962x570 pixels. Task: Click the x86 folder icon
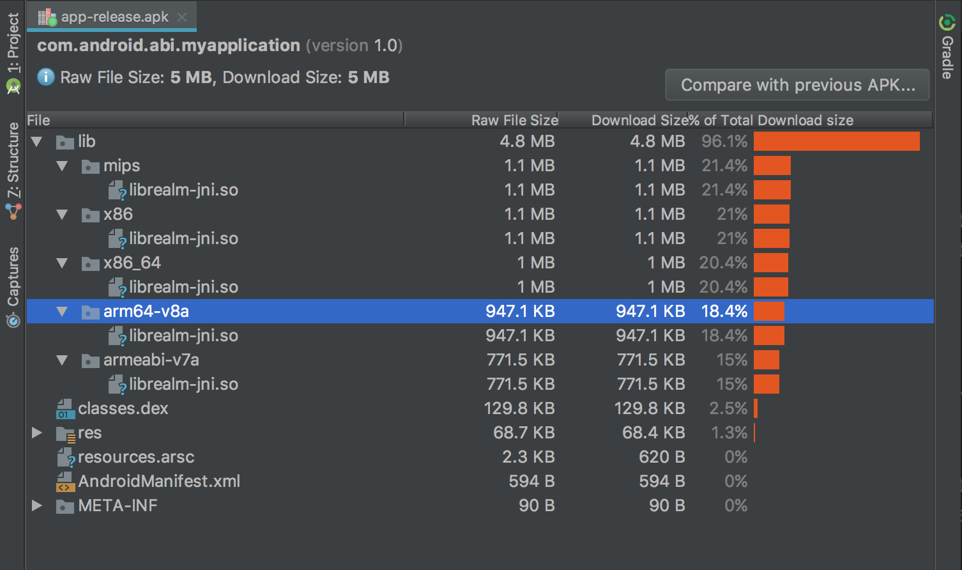(x=91, y=215)
